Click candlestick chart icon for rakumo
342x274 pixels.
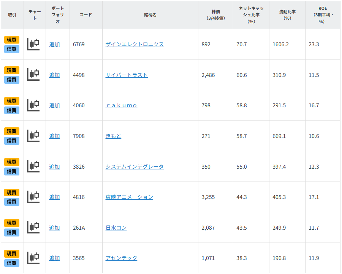33,105
